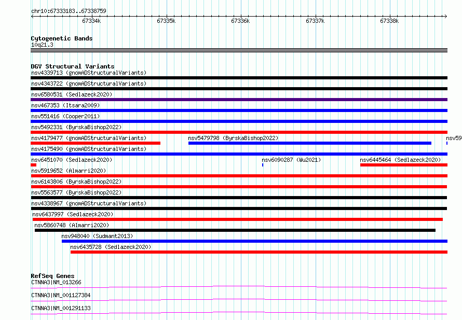462x320 pixels.
Task: Click the chr10:67333183..67338759 coordinate label
Action: point(69,11)
